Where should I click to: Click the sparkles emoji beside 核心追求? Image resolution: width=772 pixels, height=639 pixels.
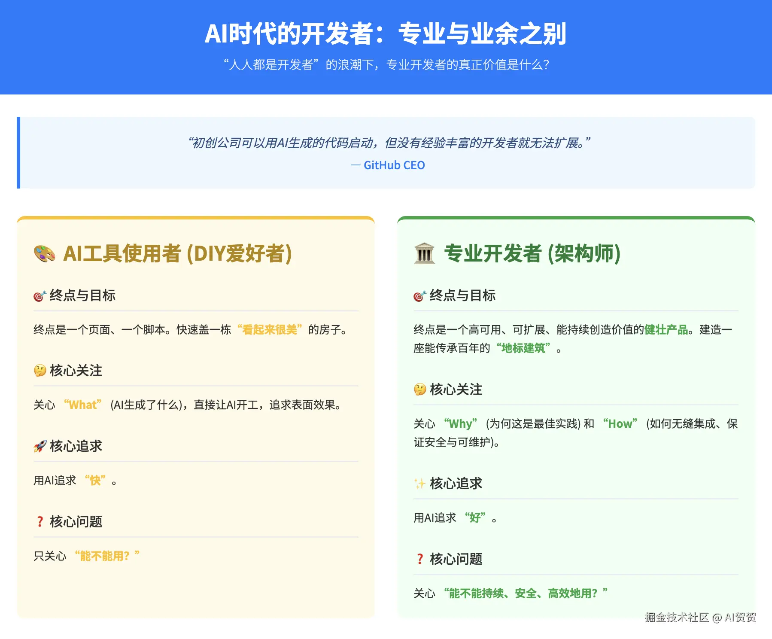coord(420,484)
